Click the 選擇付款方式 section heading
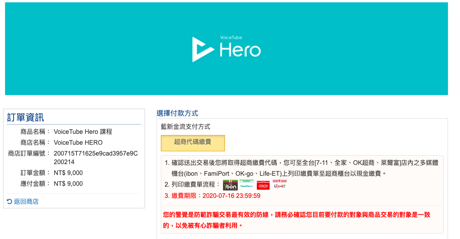This screenshot has height=239, width=460. [177, 113]
